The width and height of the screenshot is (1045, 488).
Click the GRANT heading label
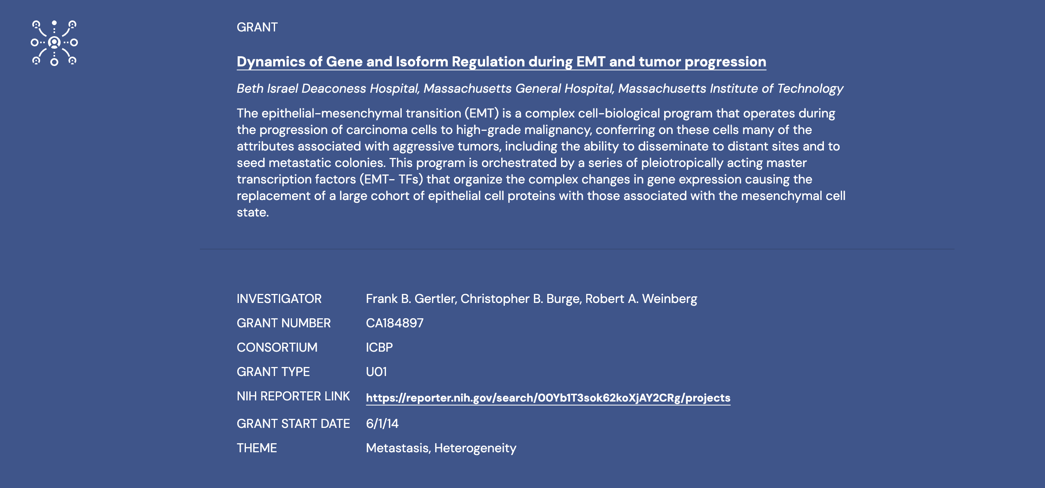(x=257, y=27)
